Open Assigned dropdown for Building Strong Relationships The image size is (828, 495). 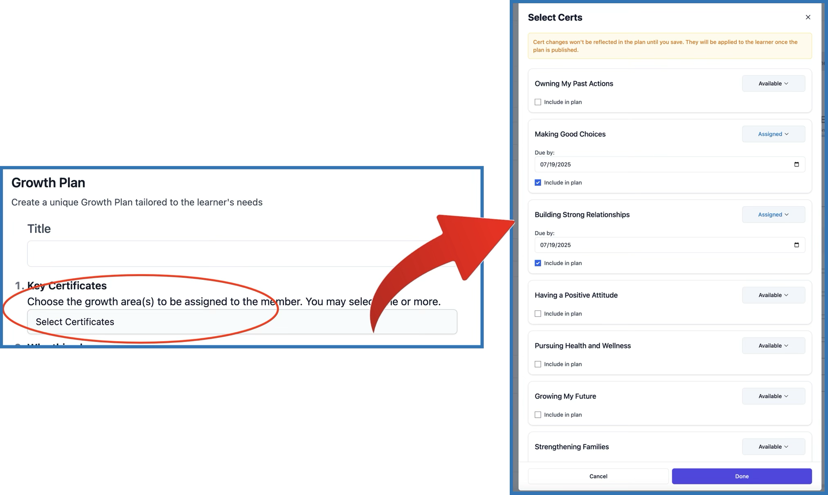tap(773, 215)
